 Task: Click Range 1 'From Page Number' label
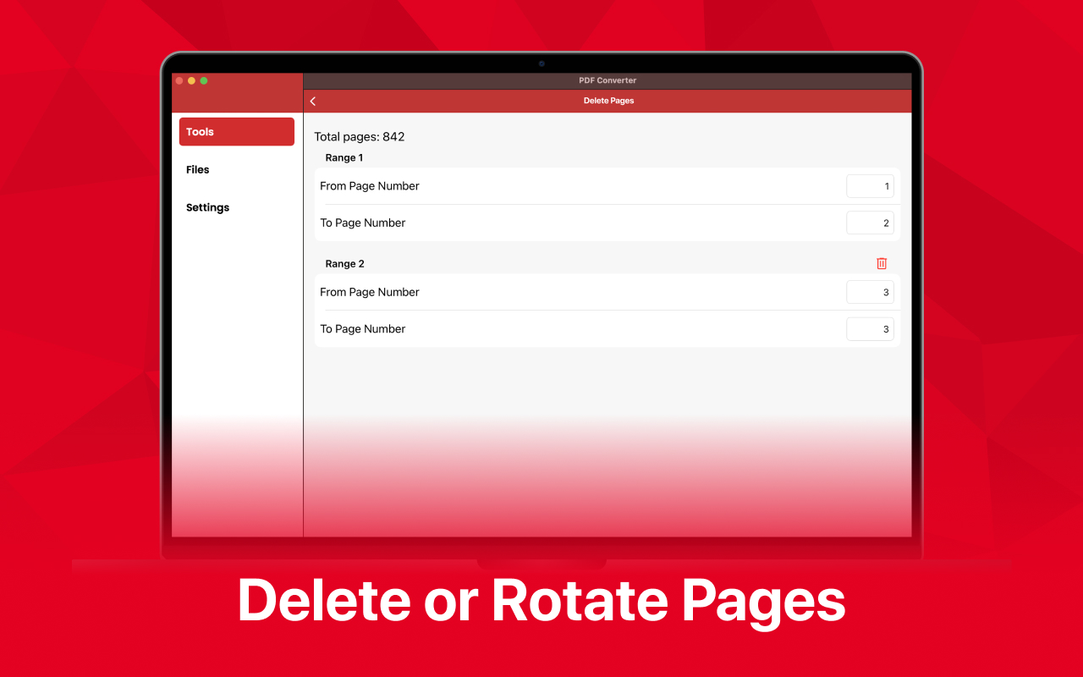tap(370, 186)
